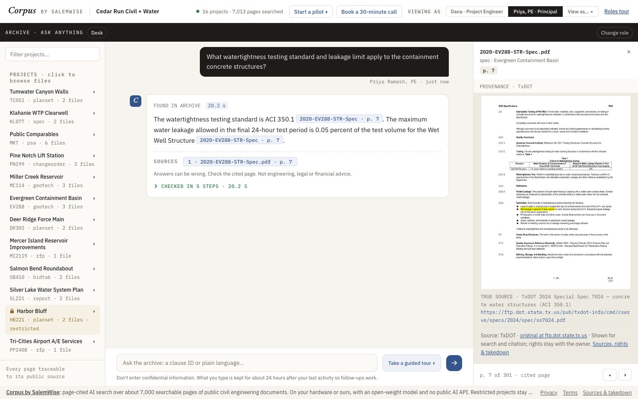Open the View as... dropdown
This screenshot has width=638, height=399.
(x=580, y=12)
